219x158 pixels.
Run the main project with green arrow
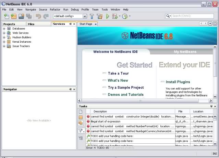107,16
